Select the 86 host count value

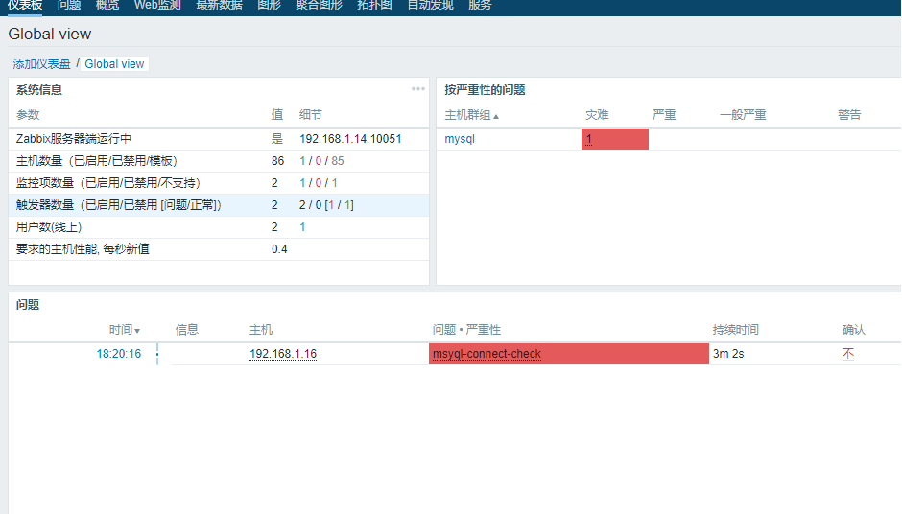click(278, 161)
